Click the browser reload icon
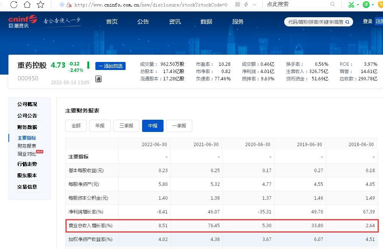The width and height of the screenshot is (383, 249). (14, 4)
